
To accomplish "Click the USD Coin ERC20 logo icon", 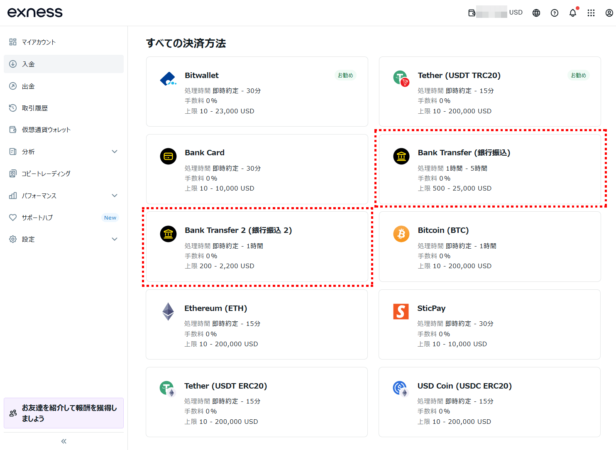I will (x=401, y=389).
